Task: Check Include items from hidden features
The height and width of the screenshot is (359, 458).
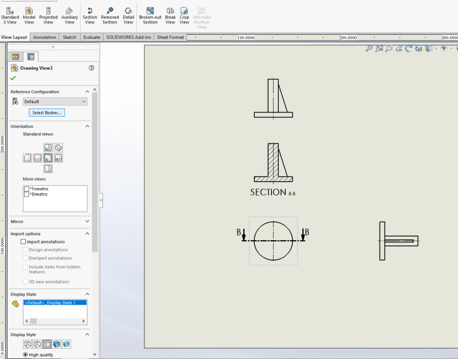Action: (25, 267)
